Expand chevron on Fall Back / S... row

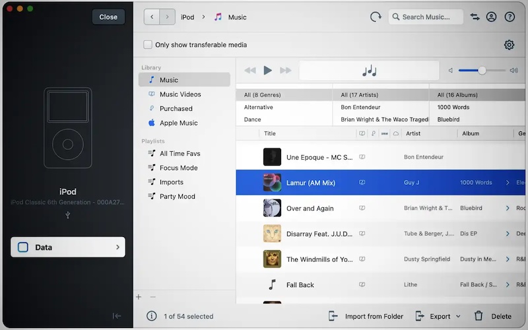(508, 284)
